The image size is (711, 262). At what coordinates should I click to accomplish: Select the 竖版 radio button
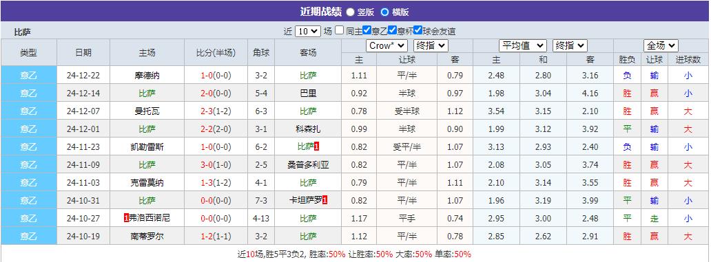pyautogui.click(x=350, y=12)
